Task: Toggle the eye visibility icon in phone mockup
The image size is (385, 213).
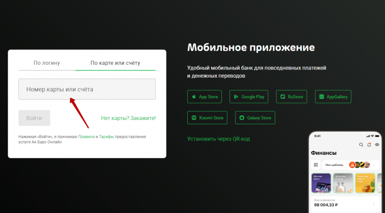Action: 377,144
